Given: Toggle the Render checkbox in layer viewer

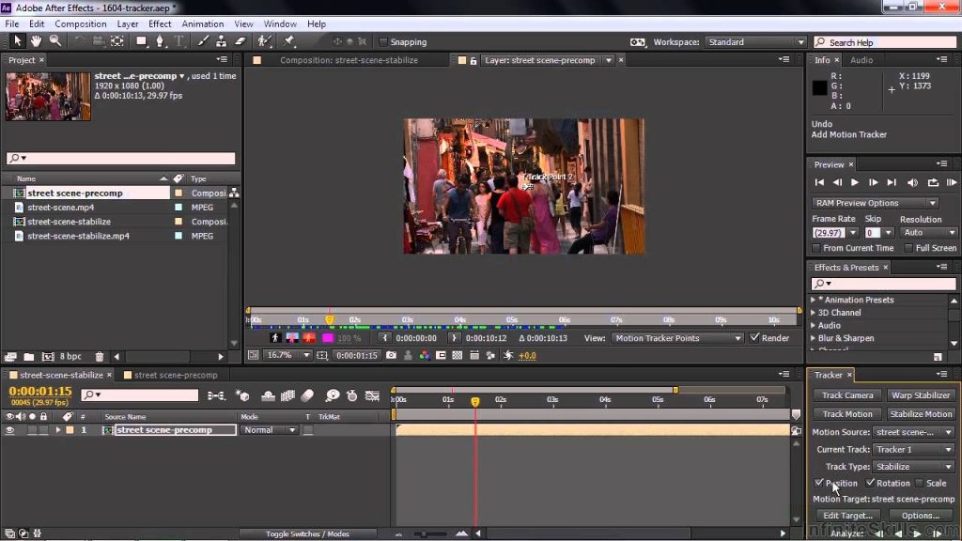Looking at the screenshot, I should [753, 338].
